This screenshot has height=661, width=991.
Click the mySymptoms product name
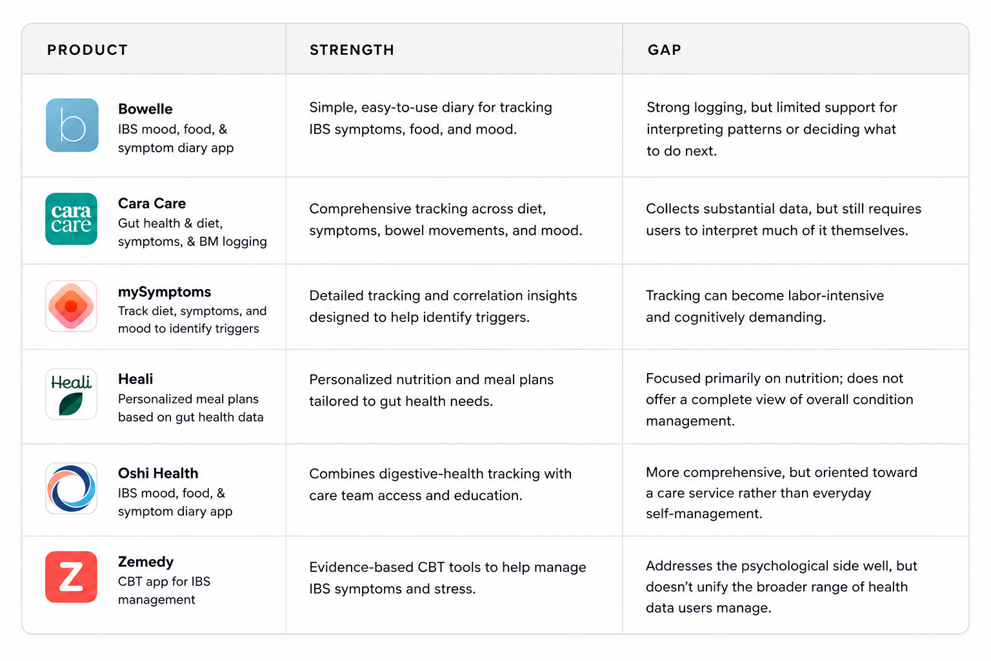tap(165, 292)
